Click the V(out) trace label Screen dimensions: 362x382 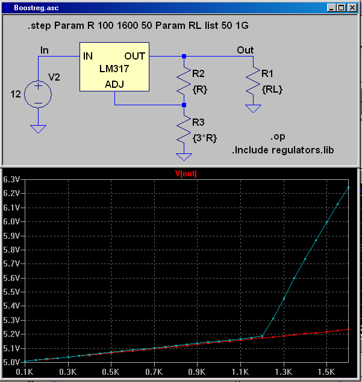pyautogui.click(x=186, y=174)
